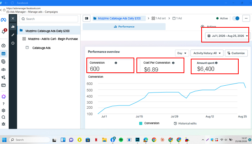Open Campaigns table icon in sidebar
252x144 pixels.
click(x=3, y=54)
